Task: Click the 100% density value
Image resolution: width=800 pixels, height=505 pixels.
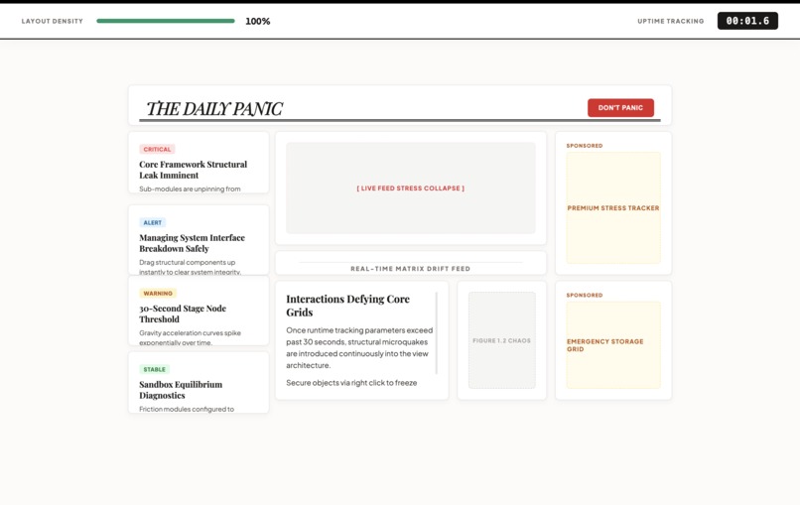Action: coord(258,21)
